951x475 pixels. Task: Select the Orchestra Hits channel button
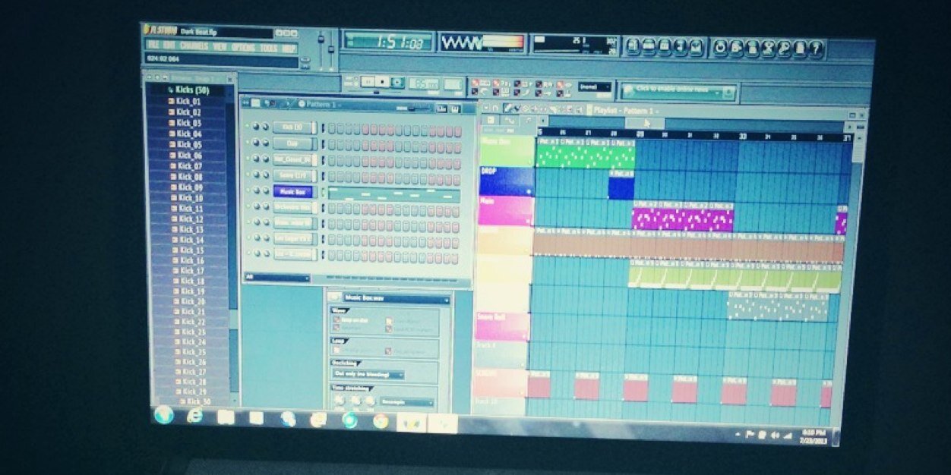(292, 207)
